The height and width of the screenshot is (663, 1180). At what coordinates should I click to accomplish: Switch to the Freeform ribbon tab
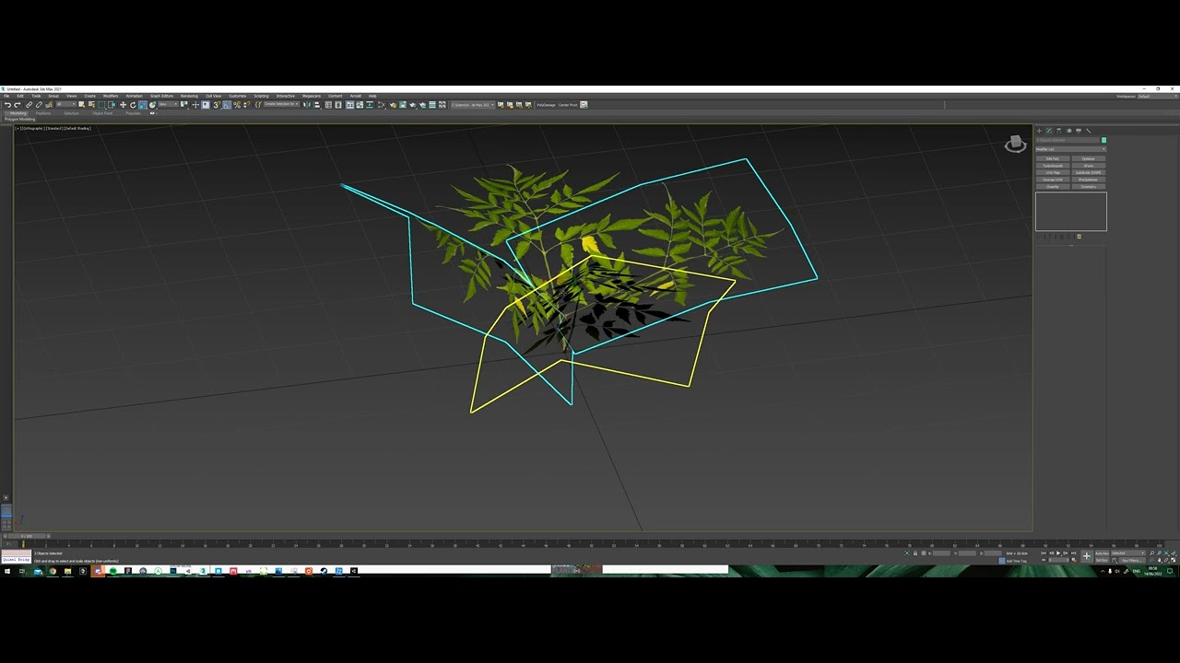point(43,113)
